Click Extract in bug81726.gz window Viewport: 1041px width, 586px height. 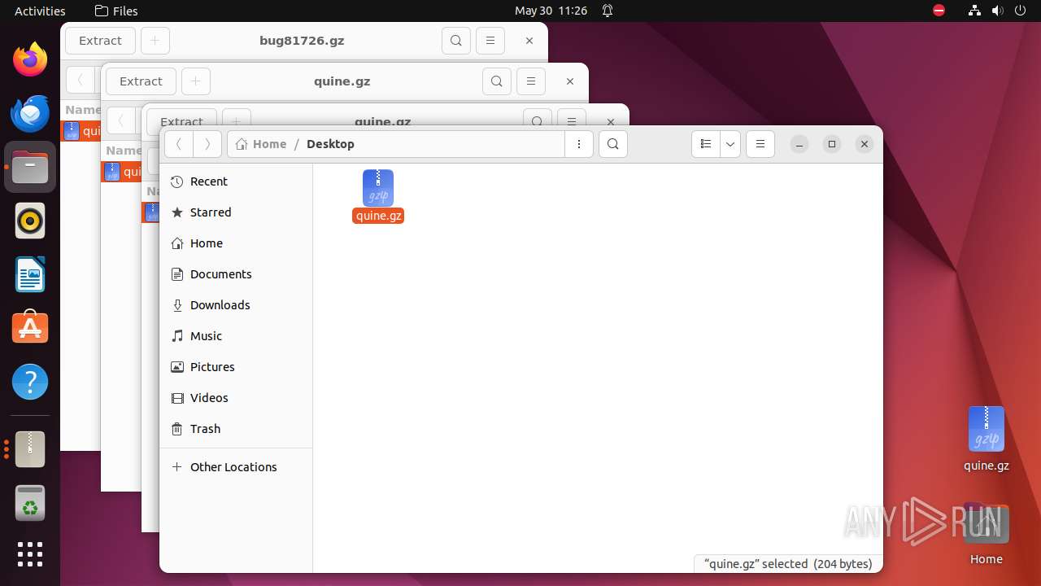point(100,41)
